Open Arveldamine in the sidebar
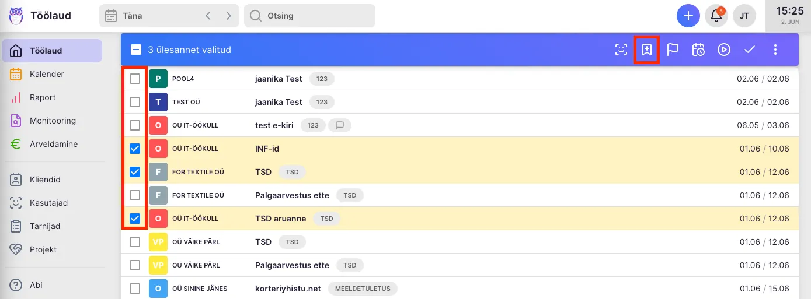 (x=53, y=144)
